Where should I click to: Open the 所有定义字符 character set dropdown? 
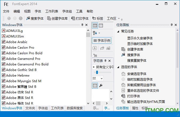pyautogui.click(x=103, y=67)
